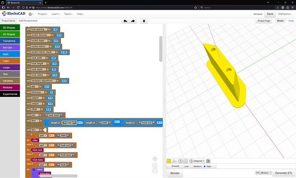Take a snapshot with camera icon
Screen dimensions: 296x178
coord(208,161)
